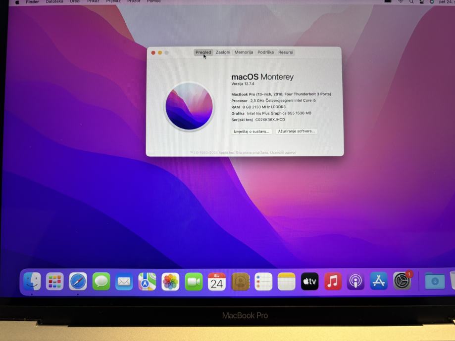Open the Apple menu
Viewport: 455px width, 341px height.
(17, 2)
